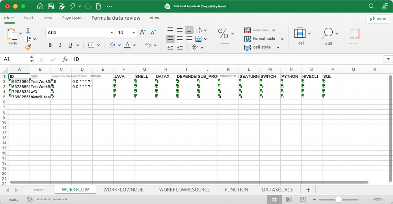Create a new document from title bar icon
Image resolution: width=393 pixels, height=204 pixels.
click(x=99, y=6)
